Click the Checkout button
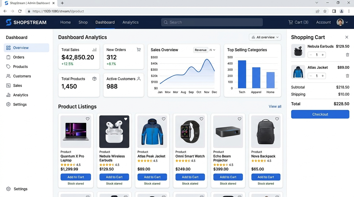 [x=320, y=114]
